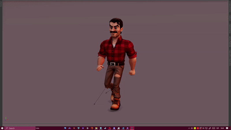Open the RSS feed orange taskbar icon

point(92,128)
